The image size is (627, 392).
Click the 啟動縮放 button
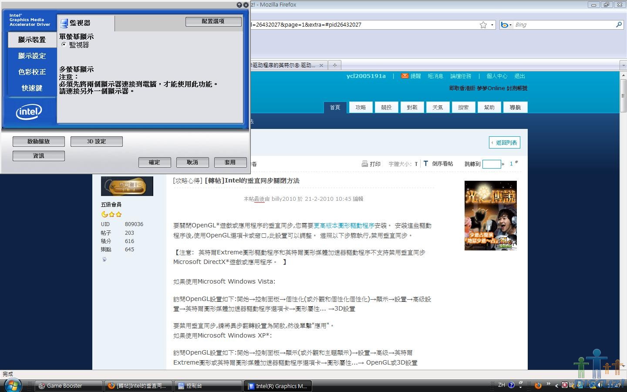(39, 142)
